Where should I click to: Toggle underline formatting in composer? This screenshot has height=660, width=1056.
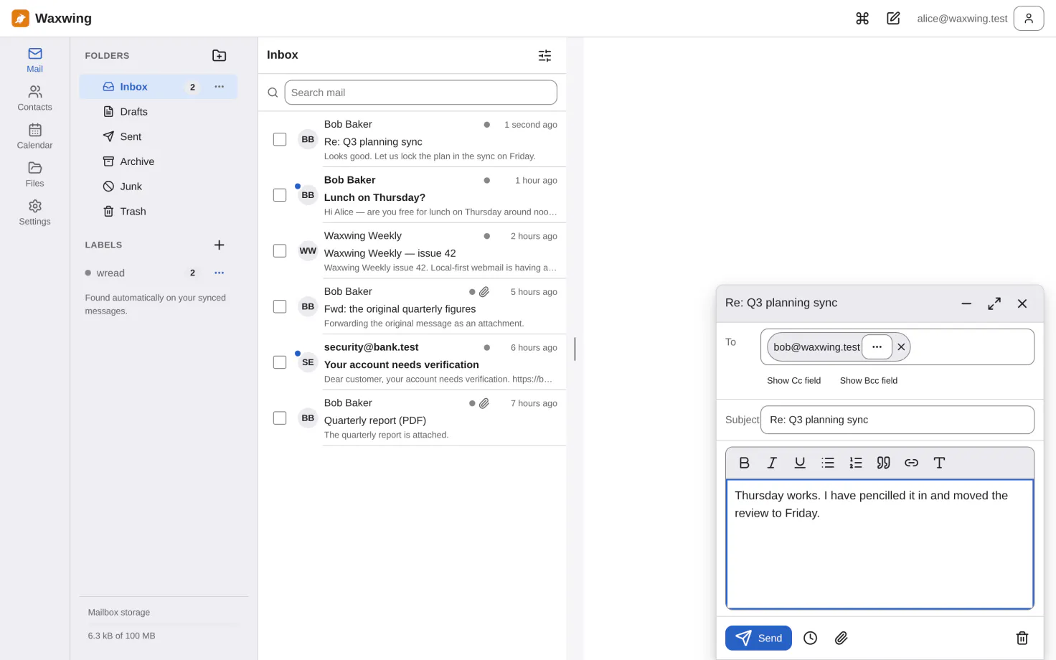pos(800,463)
